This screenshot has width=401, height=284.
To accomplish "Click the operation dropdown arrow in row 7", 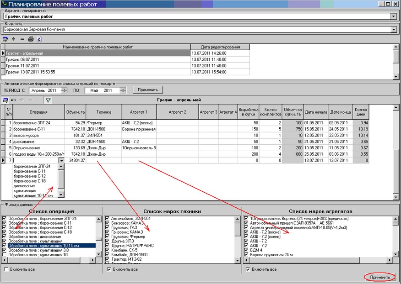I will pyautogui.click(x=61, y=161).
